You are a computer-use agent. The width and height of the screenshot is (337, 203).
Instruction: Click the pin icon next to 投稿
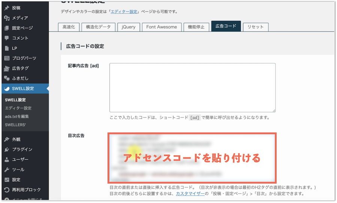[6, 8]
